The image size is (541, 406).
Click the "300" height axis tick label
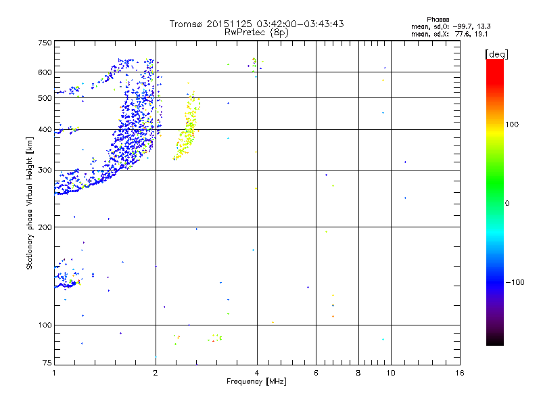[45, 171]
